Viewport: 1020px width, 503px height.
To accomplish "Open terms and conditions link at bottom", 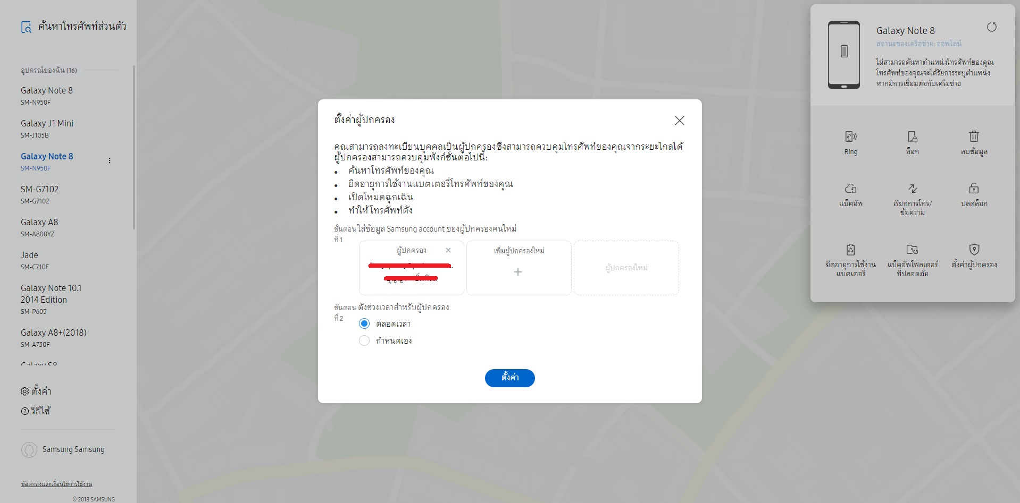I will click(x=56, y=484).
